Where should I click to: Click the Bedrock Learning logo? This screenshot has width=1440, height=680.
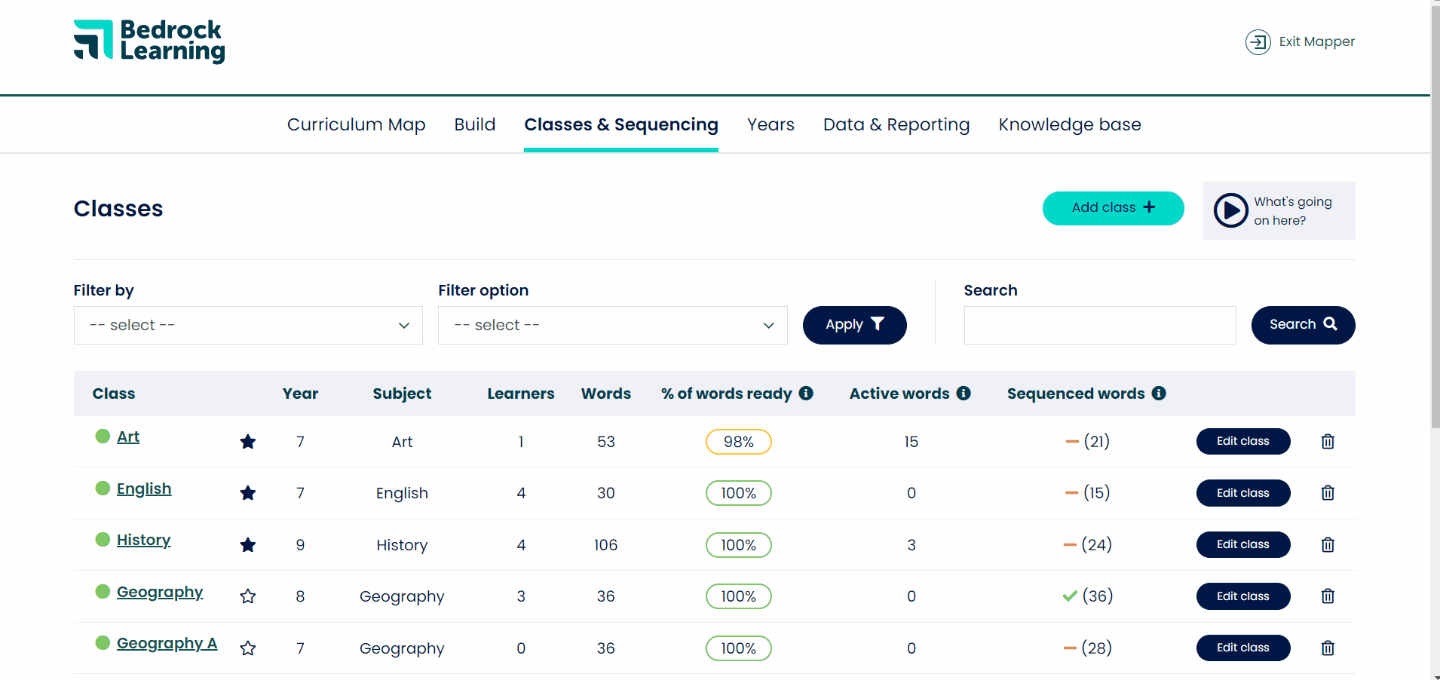pos(149,41)
